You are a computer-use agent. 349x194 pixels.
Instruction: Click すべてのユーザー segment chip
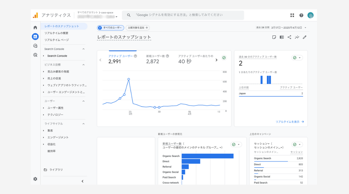tap(111, 28)
